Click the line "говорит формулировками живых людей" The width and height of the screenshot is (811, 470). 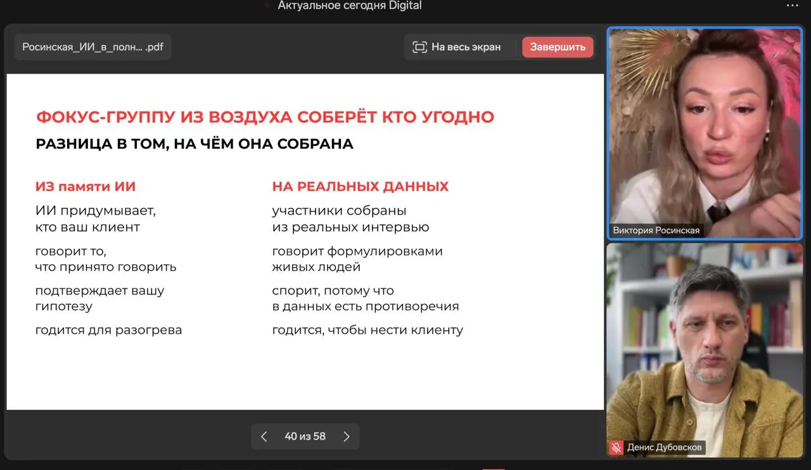[x=358, y=259]
